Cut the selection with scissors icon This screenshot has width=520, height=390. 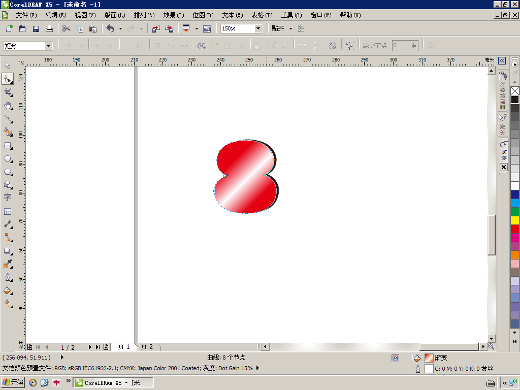67,28
